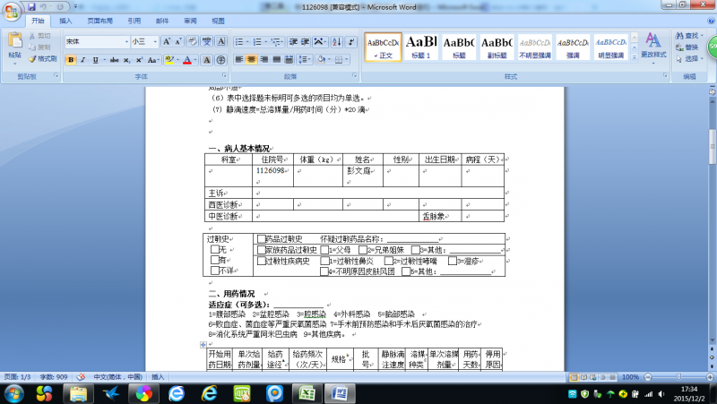Check the 药品过敏史 checkbox
Screen dimensions: 717x404
[x=261, y=238]
